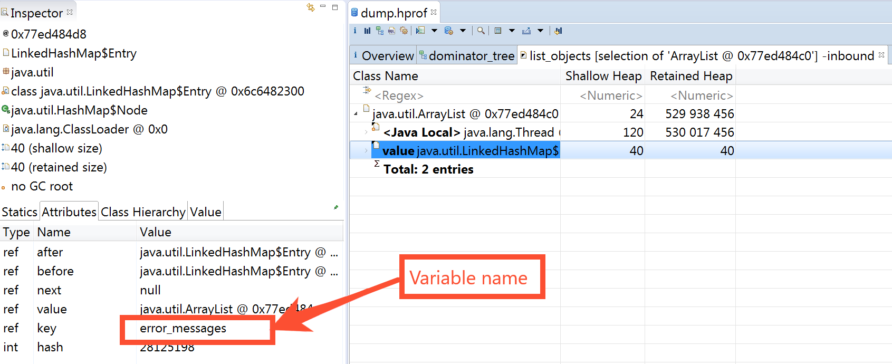Select the 'next' attribute row with null
Viewport: 892px width, 364px height.
pyautogui.click(x=171, y=290)
